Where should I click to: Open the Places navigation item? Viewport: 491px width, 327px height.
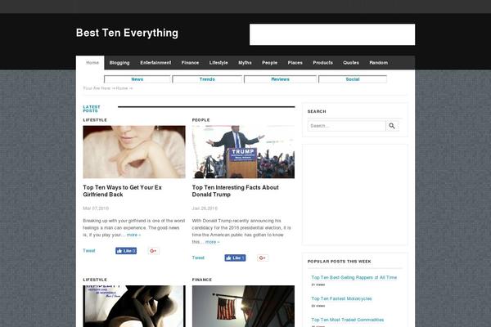click(295, 63)
